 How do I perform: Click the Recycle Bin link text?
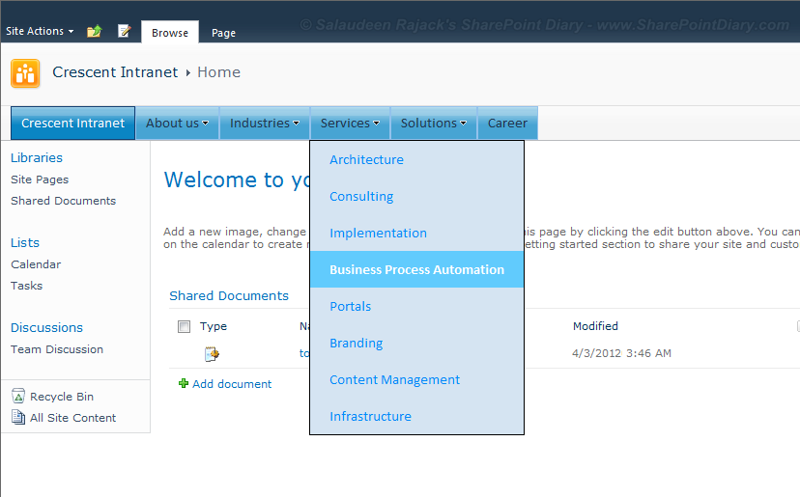click(62, 396)
